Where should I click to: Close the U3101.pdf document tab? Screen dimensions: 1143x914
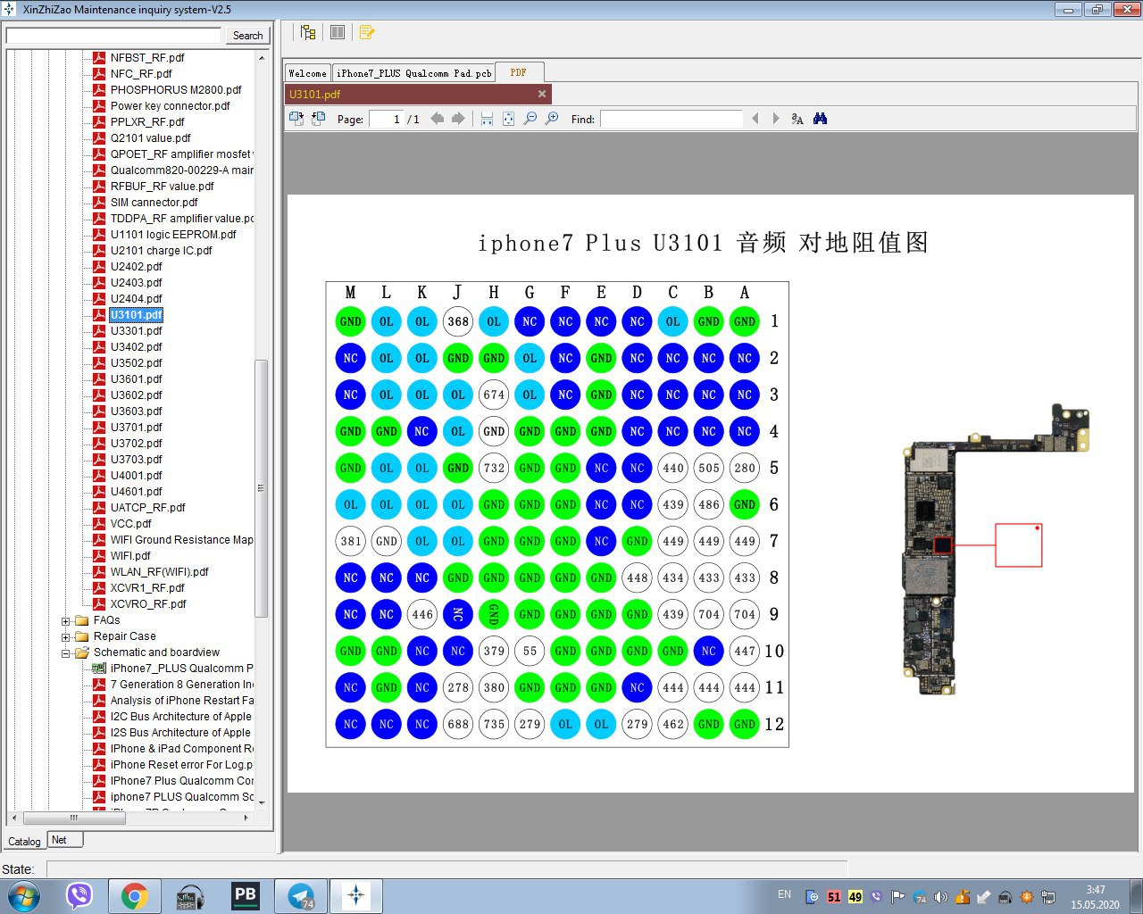point(541,94)
